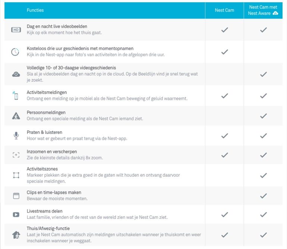Click Nest Aware checkmark for Persoonsmeldingen
The height and width of the screenshot is (249, 287).
(x=264, y=116)
